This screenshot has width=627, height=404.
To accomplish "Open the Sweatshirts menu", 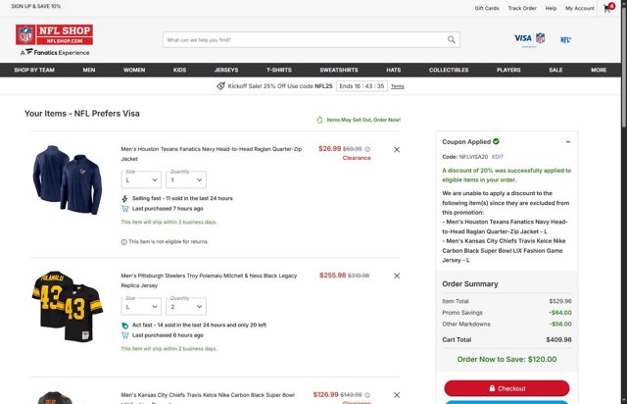I will tap(339, 70).
